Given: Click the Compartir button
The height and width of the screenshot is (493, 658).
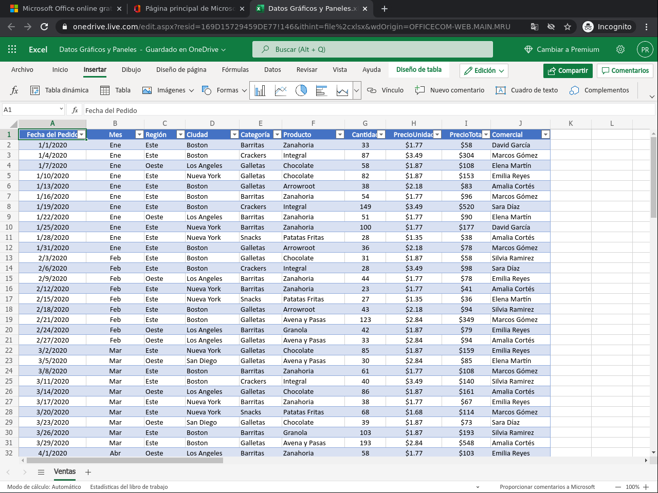Looking at the screenshot, I should pos(568,71).
